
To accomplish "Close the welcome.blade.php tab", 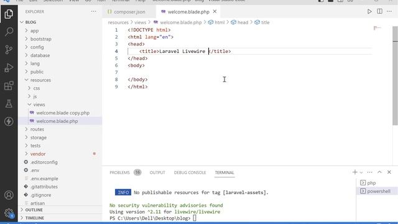I will tap(215, 11).
